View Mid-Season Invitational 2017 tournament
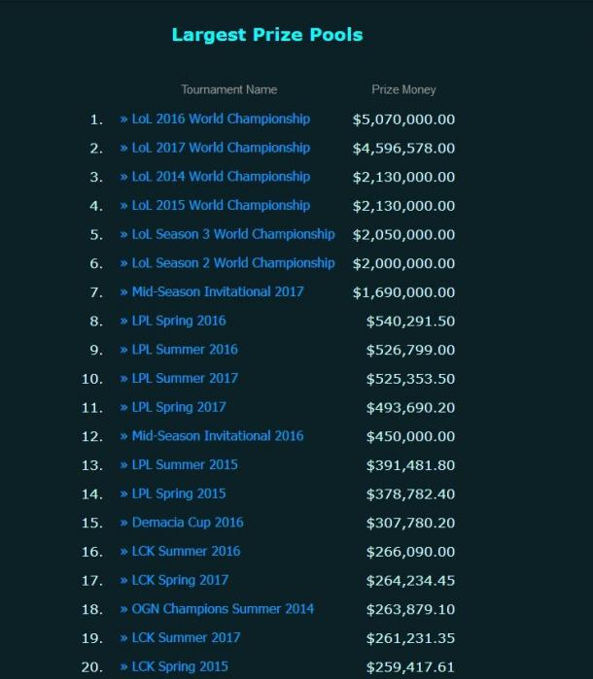Screen dimensions: 593x679 coord(218,291)
